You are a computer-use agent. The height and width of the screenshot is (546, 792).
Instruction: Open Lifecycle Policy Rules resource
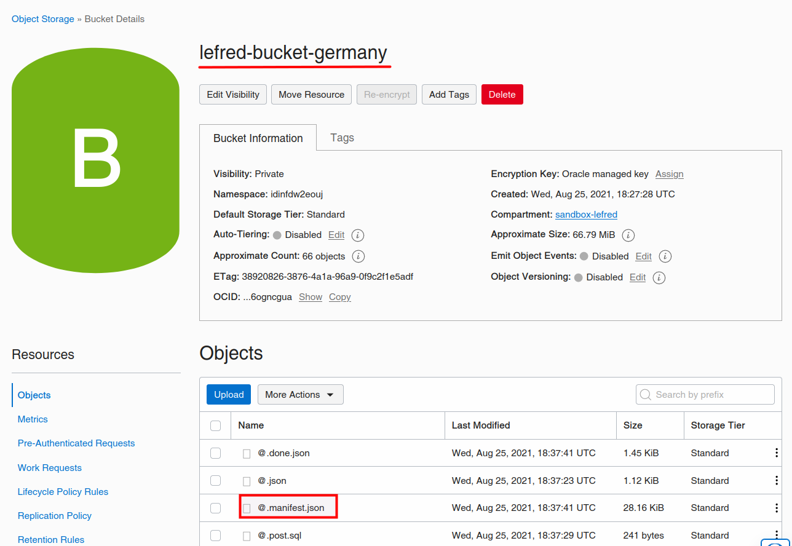[x=63, y=492]
